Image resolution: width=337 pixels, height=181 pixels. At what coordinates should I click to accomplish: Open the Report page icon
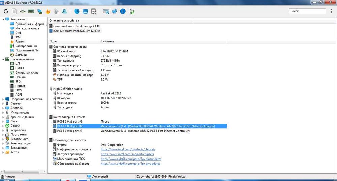pyautogui.click(x=14, y=11)
